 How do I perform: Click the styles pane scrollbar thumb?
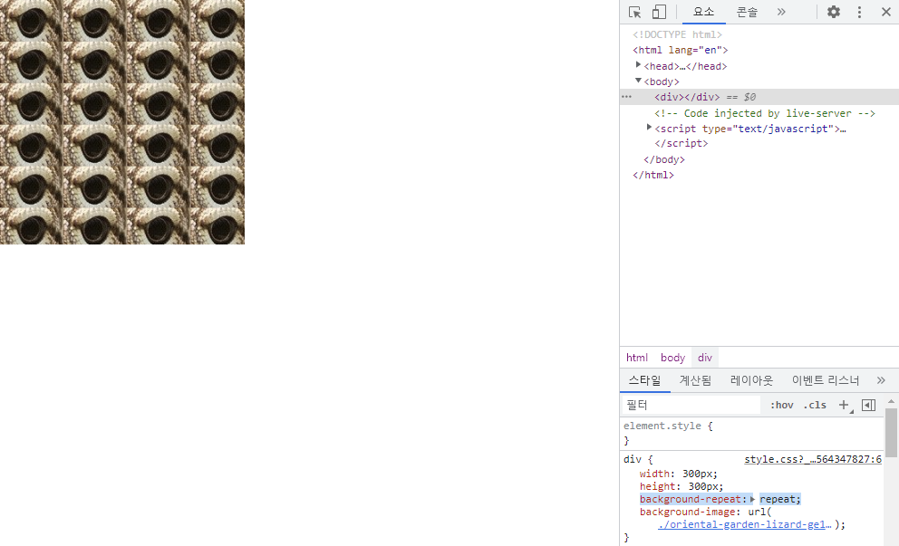pyautogui.click(x=891, y=433)
